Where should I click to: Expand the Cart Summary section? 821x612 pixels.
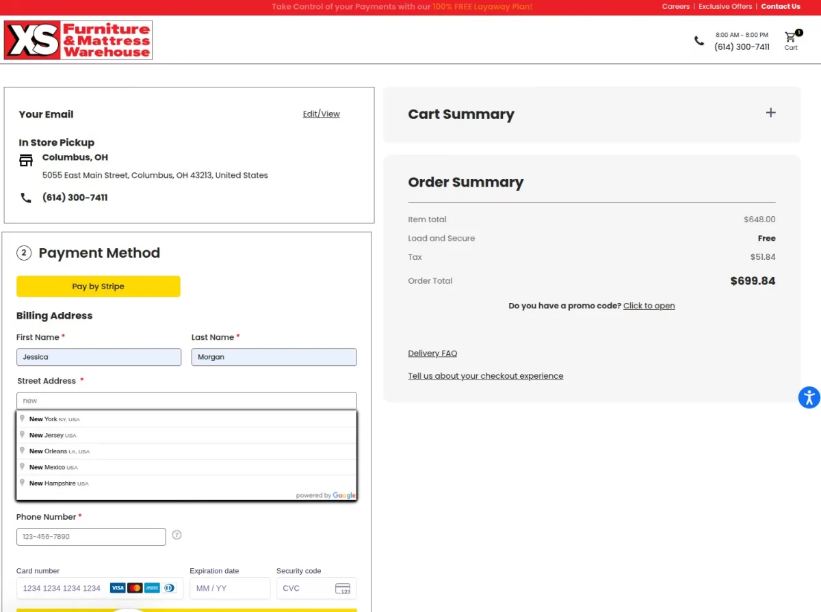pyautogui.click(x=770, y=112)
